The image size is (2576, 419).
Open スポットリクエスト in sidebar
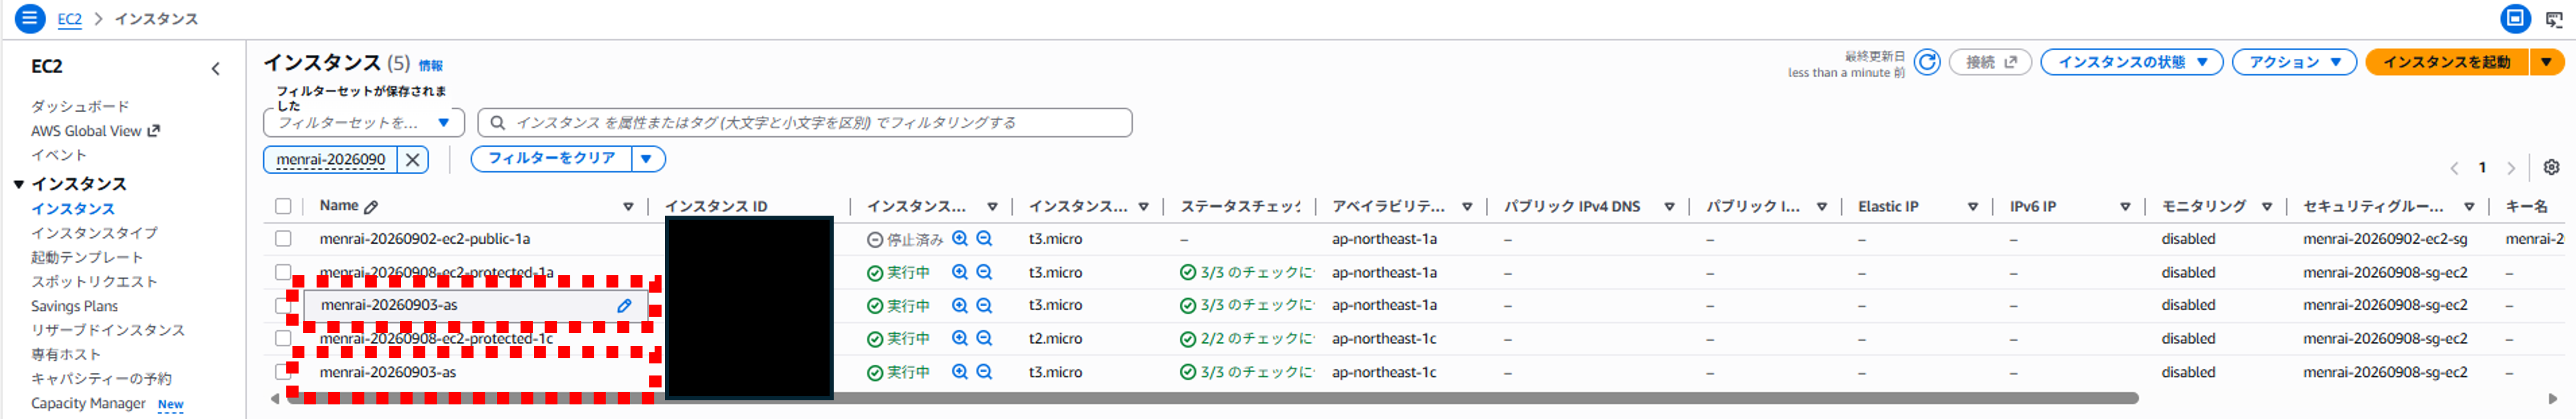coord(94,281)
